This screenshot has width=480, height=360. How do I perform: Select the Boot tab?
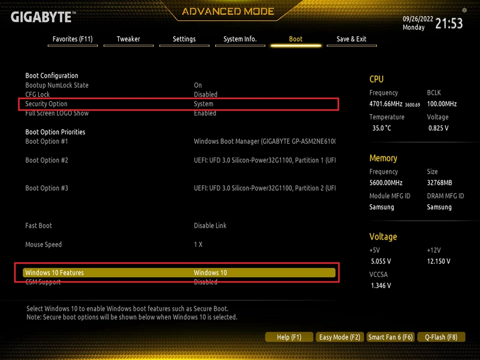coord(296,39)
